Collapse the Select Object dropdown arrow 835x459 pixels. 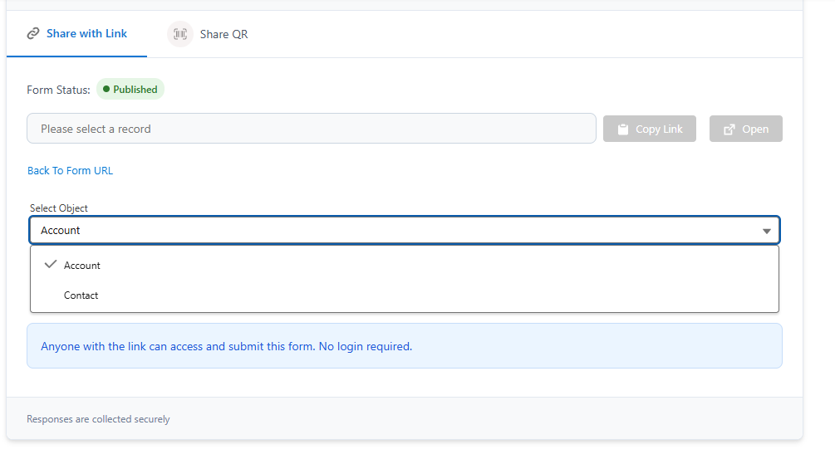click(766, 231)
